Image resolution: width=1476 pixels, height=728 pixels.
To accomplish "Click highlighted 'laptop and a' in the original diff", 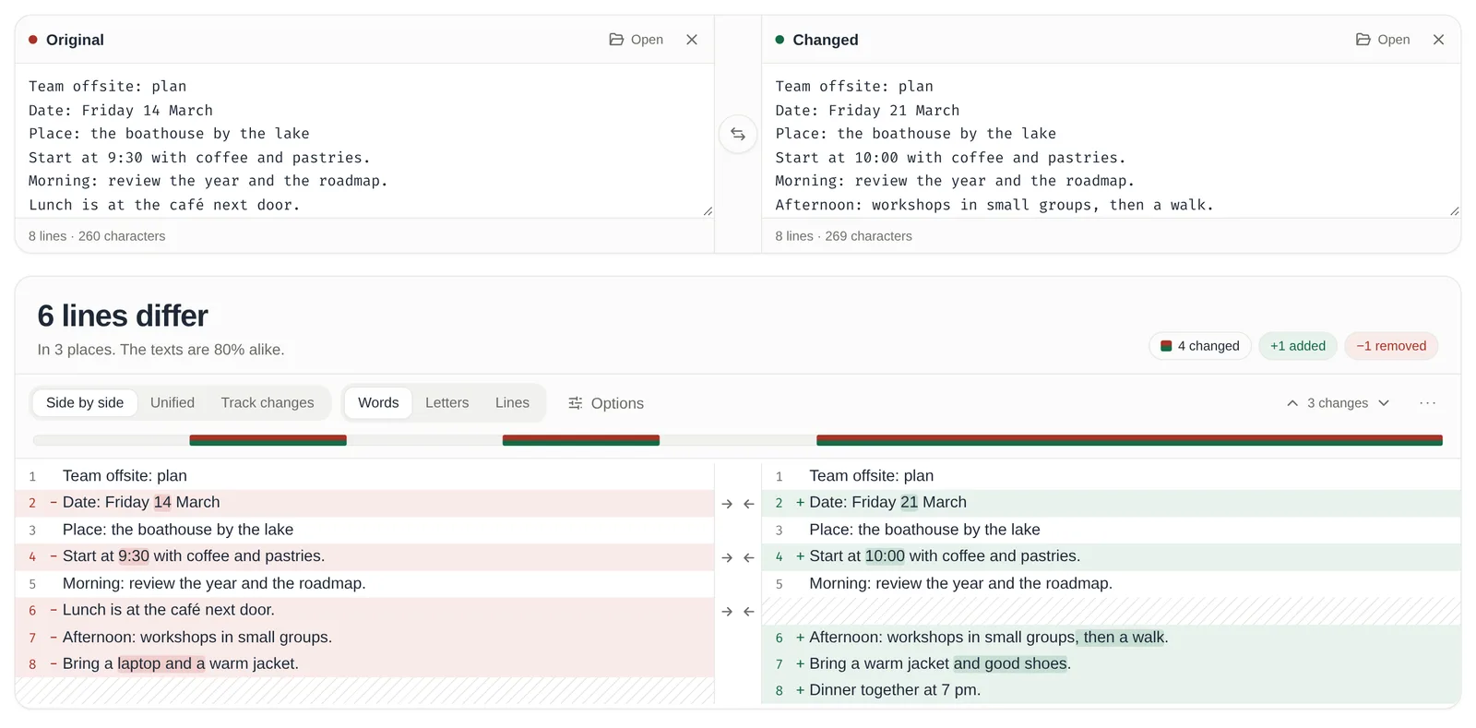I will click(161, 663).
